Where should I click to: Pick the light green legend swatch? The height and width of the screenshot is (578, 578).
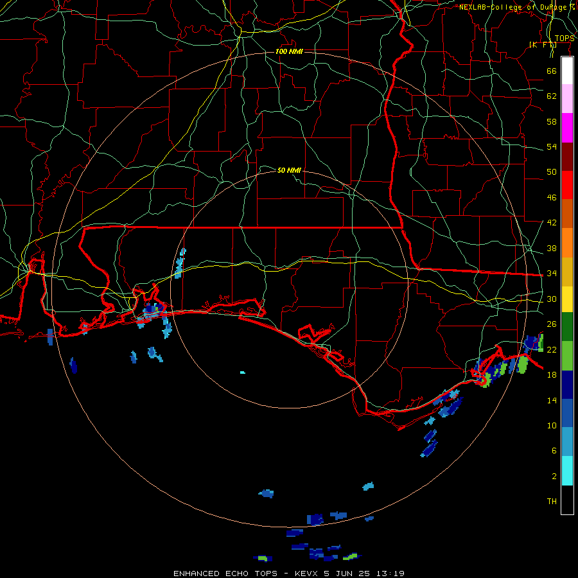click(x=567, y=356)
